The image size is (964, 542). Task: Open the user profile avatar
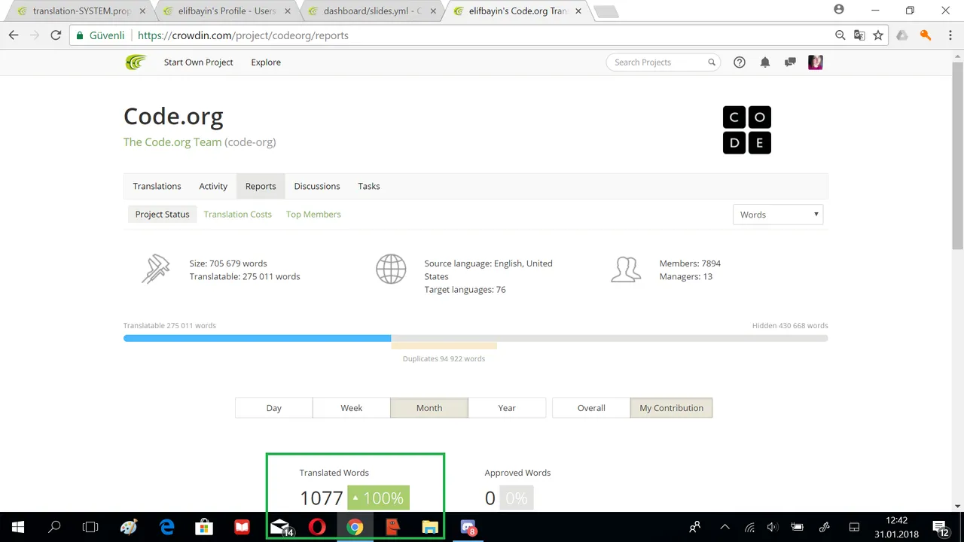point(815,62)
